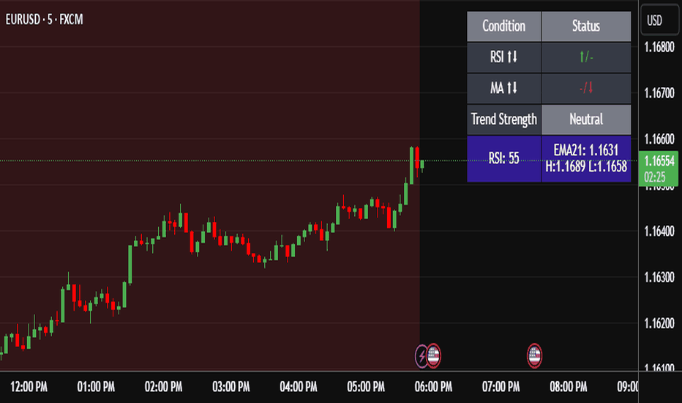Click the Neutral status cell

[x=586, y=119]
